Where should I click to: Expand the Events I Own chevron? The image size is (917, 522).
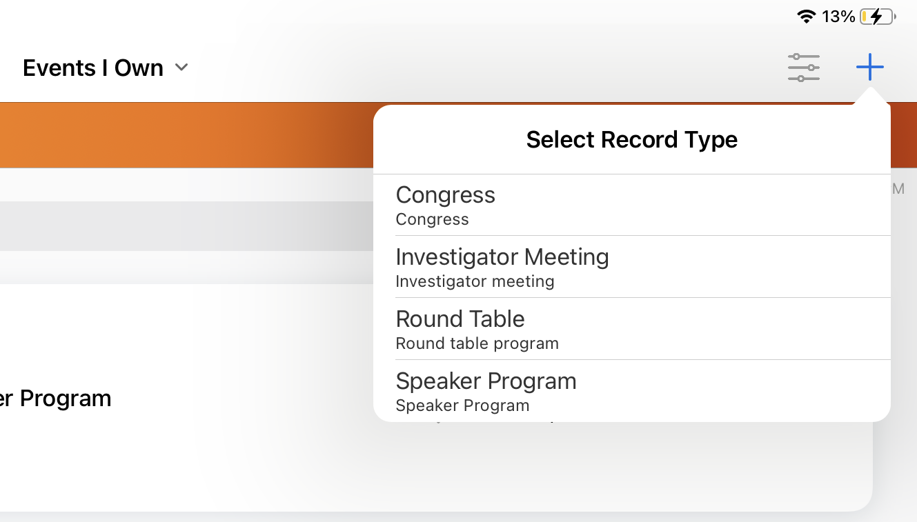click(181, 68)
